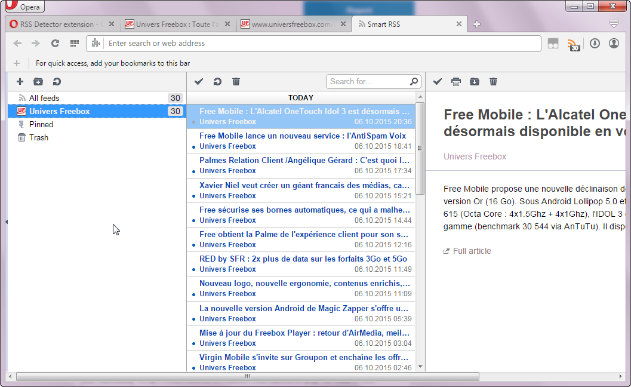Open Xavier Niel géant des médias article
This screenshot has width=631, height=387.
[301, 191]
